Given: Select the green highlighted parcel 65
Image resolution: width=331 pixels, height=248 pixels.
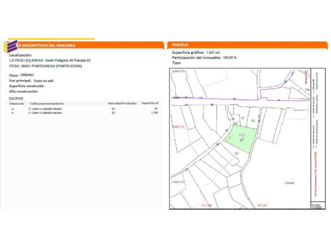Looking at the screenshot, I should tap(242, 142).
